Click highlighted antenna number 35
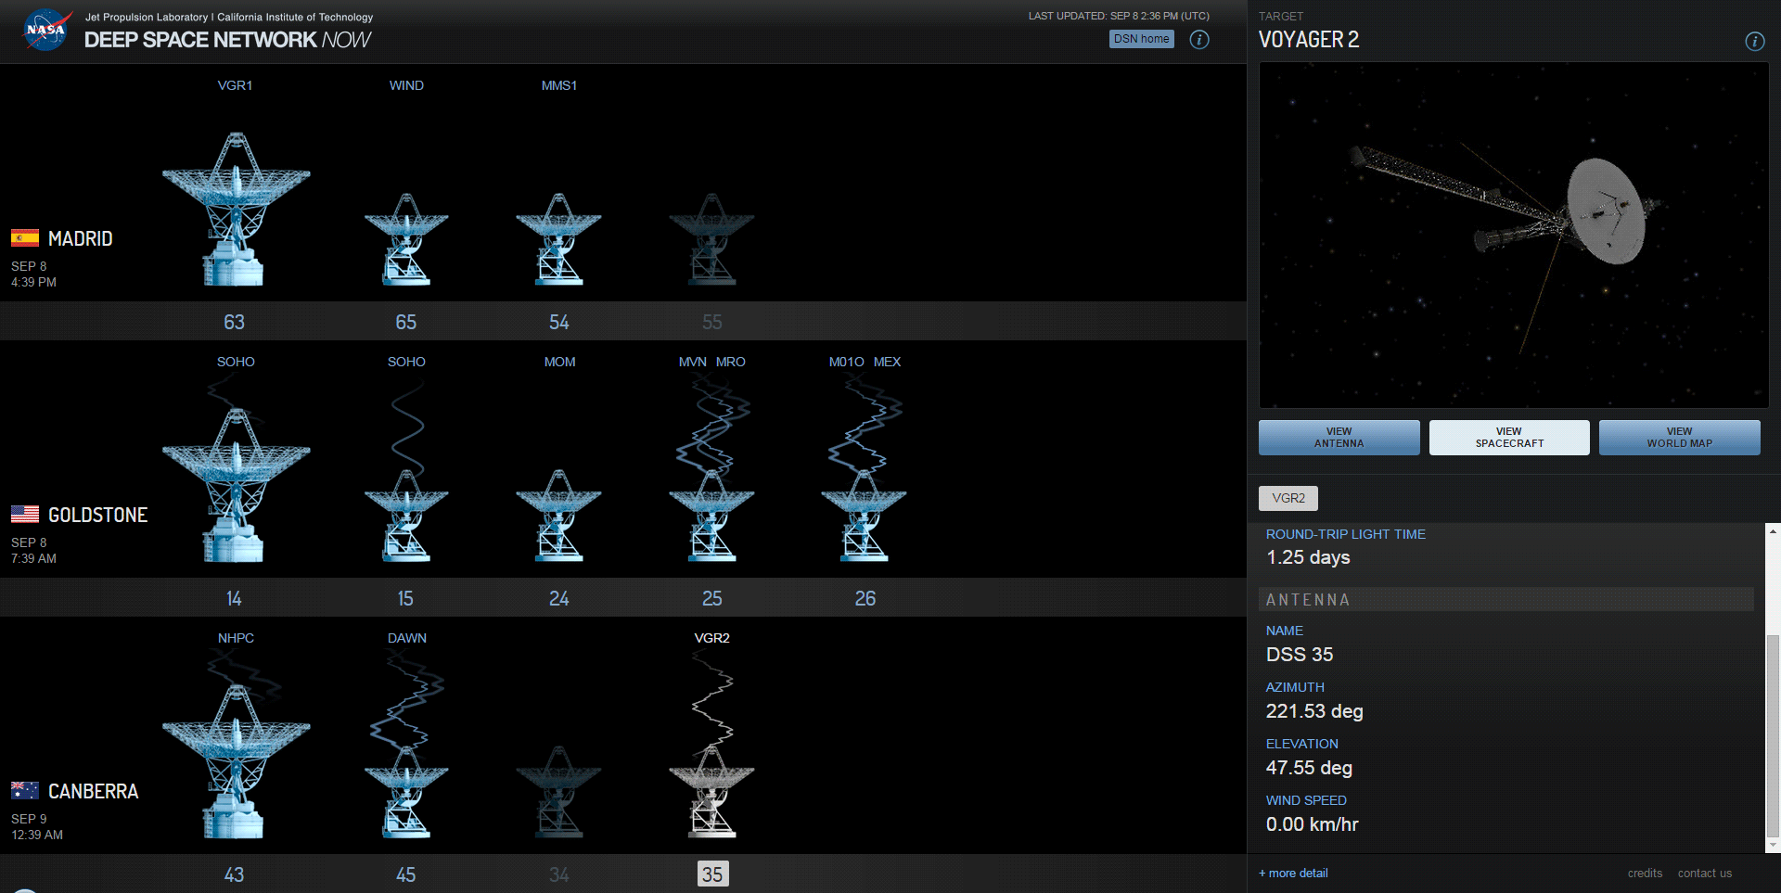 712,874
